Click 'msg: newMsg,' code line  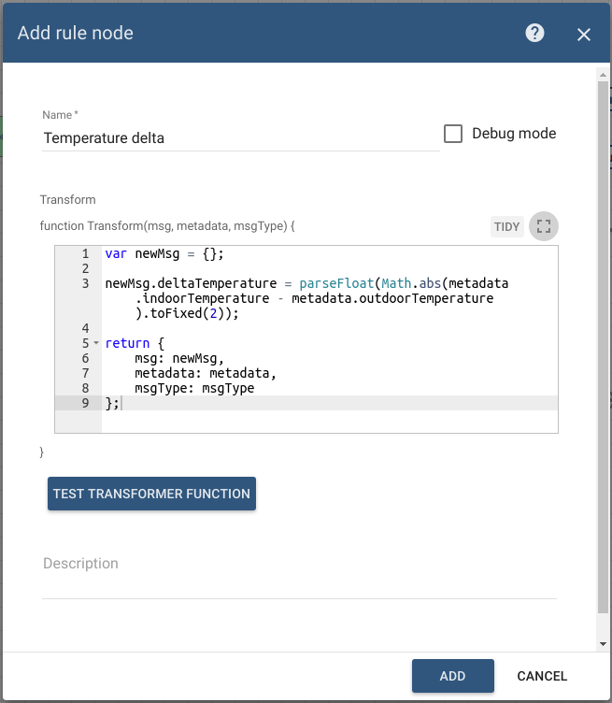[x=179, y=358]
